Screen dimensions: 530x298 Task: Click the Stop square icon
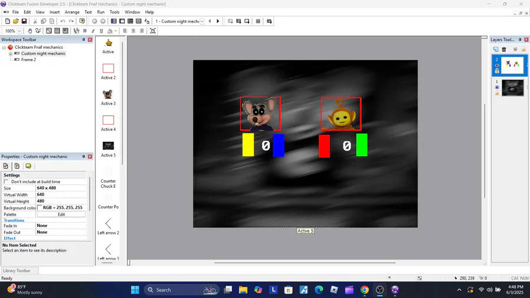(x=258, y=21)
